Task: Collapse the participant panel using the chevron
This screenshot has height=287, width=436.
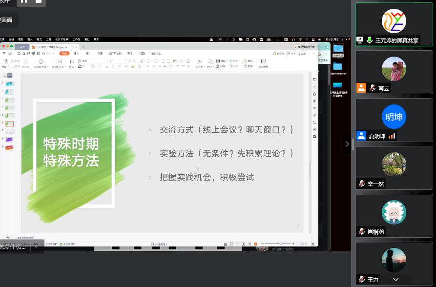Action: (x=347, y=144)
